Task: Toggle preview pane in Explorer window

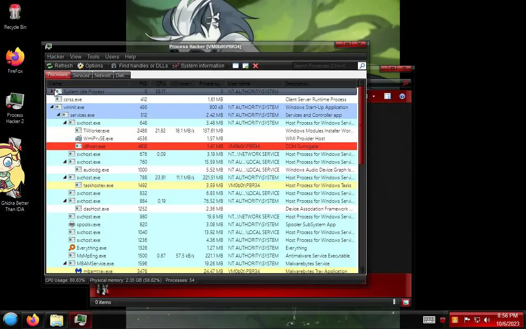Action: point(388,96)
